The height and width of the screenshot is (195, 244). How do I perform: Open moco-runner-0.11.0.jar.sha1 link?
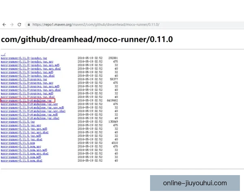[x=22, y=139]
